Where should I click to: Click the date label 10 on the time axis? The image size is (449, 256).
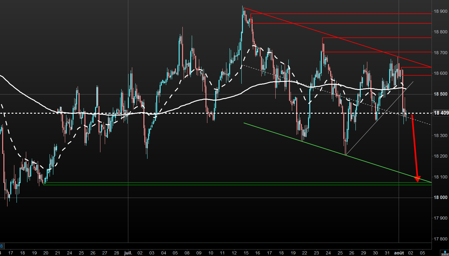click(x=211, y=253)
